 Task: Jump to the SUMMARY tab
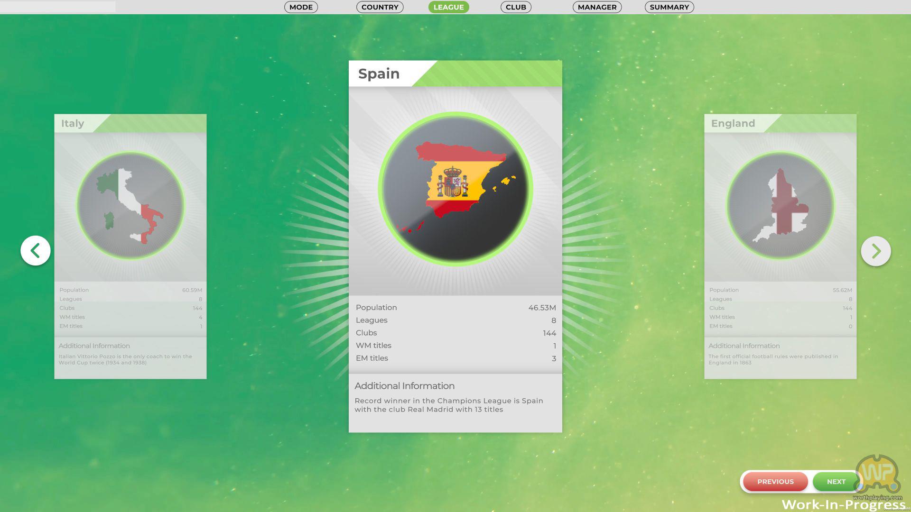[669, 7]
